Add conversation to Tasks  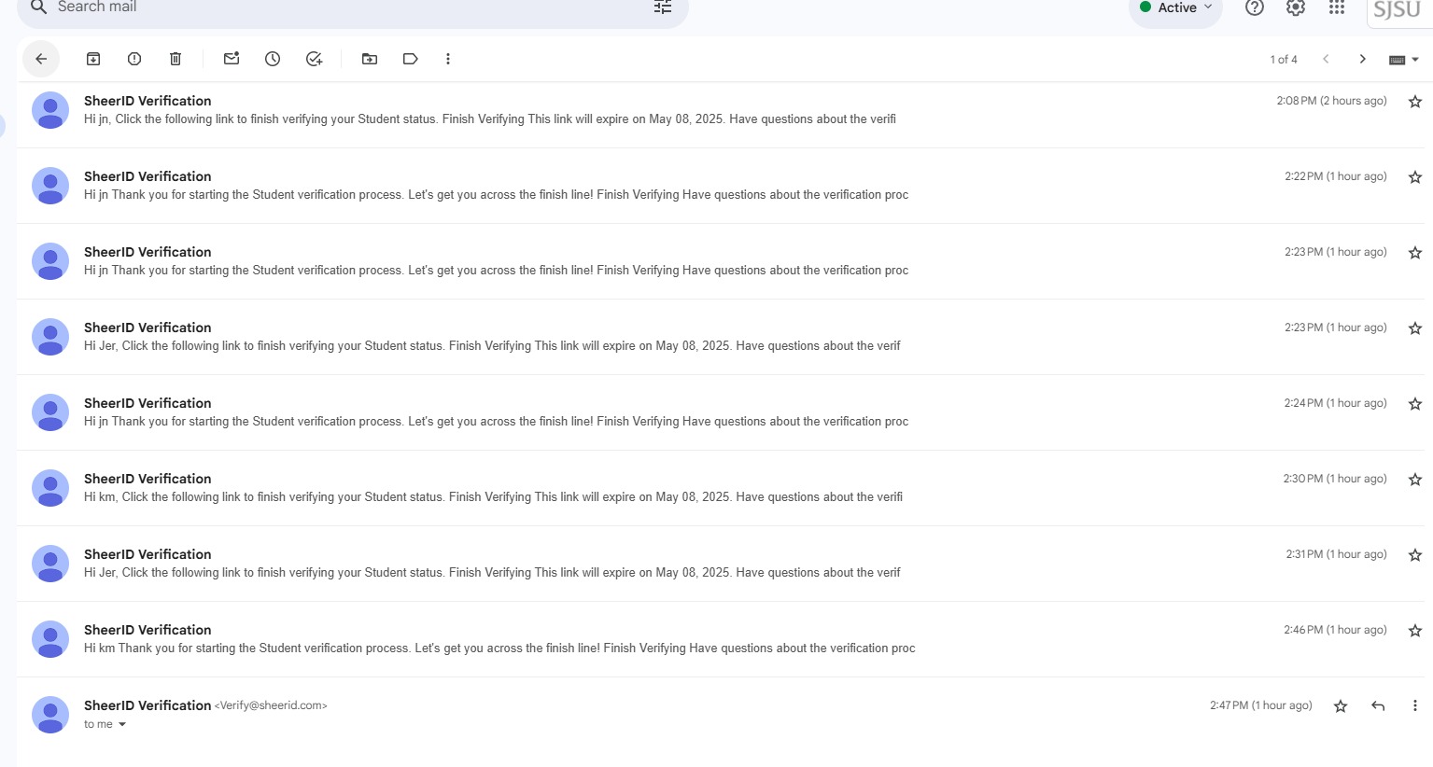tap(314, 59)
